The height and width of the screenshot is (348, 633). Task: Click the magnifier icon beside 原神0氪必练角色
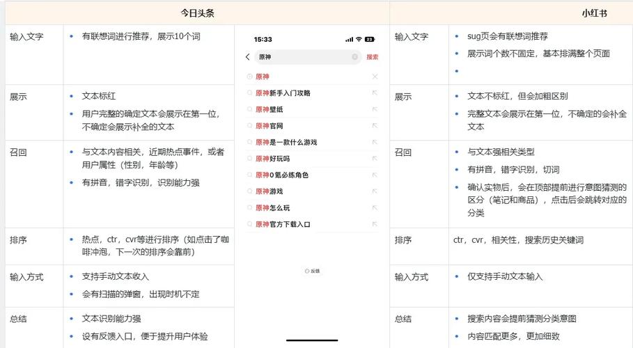click(x=249, y=175)
